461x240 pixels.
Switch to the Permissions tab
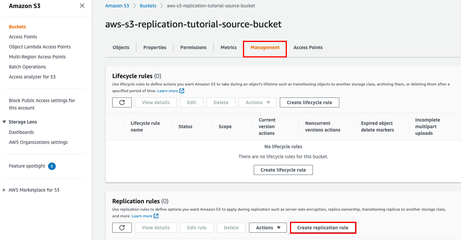pyautogui.click(x=194, y=48)
